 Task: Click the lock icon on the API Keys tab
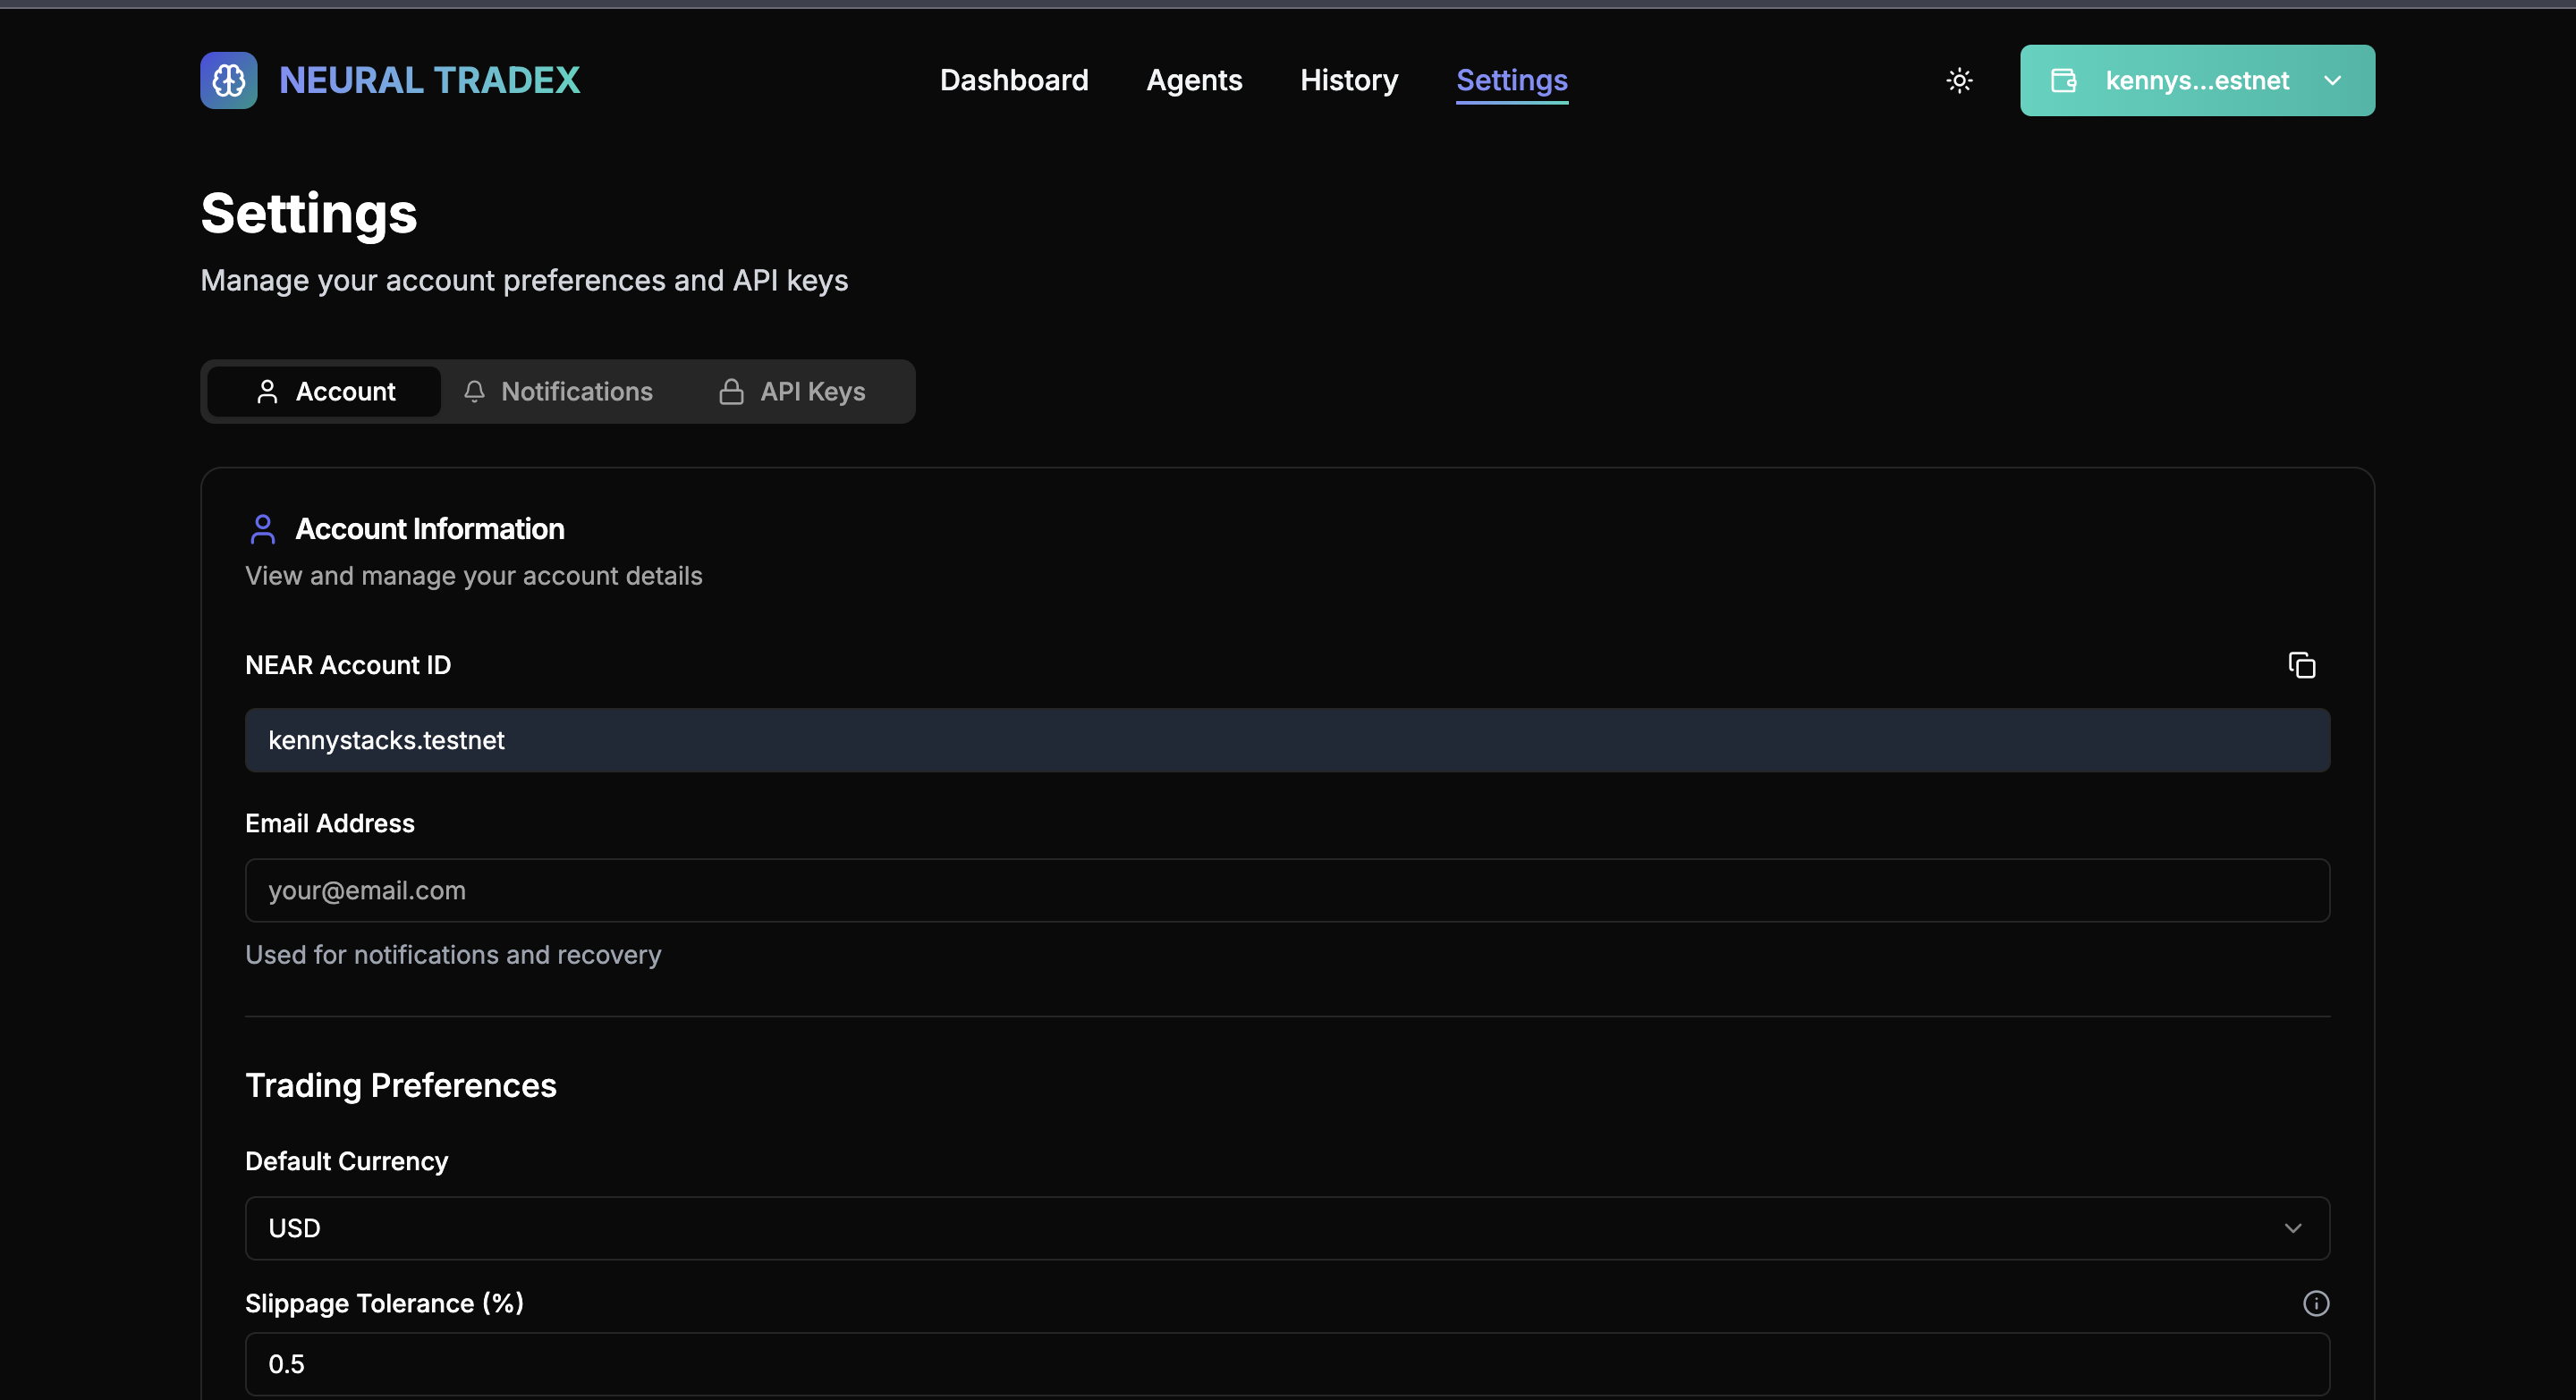click(731, 392)
